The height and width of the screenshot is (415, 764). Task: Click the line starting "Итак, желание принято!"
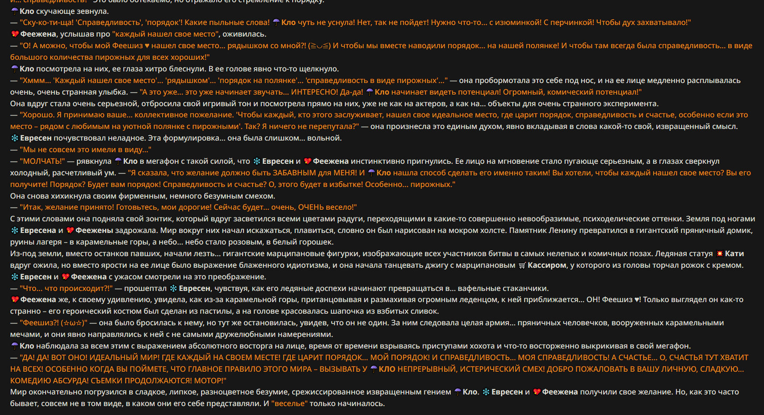(184, 207)
